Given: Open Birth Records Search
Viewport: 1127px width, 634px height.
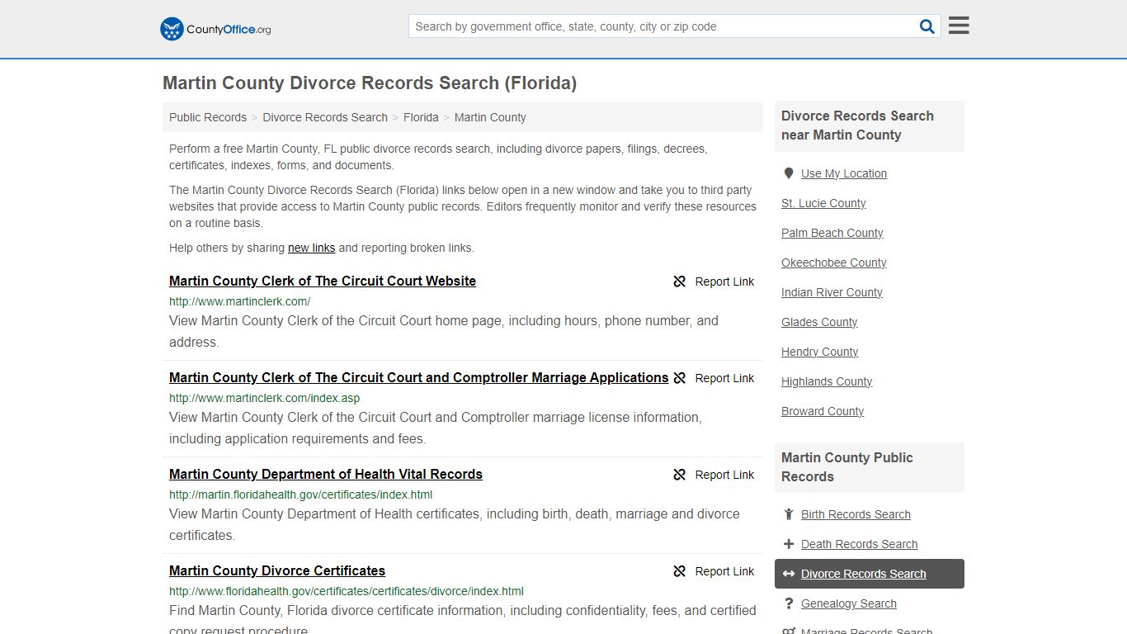Looking at the screenshot, I should (856, 514).
